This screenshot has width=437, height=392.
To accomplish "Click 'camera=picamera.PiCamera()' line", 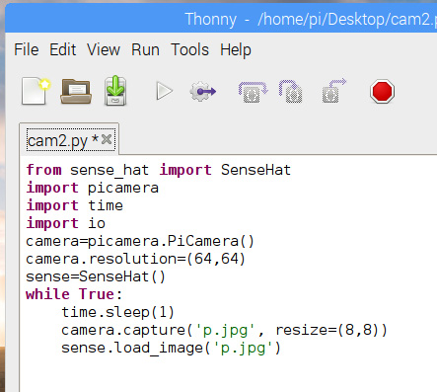I will click(x=140, y=241).
